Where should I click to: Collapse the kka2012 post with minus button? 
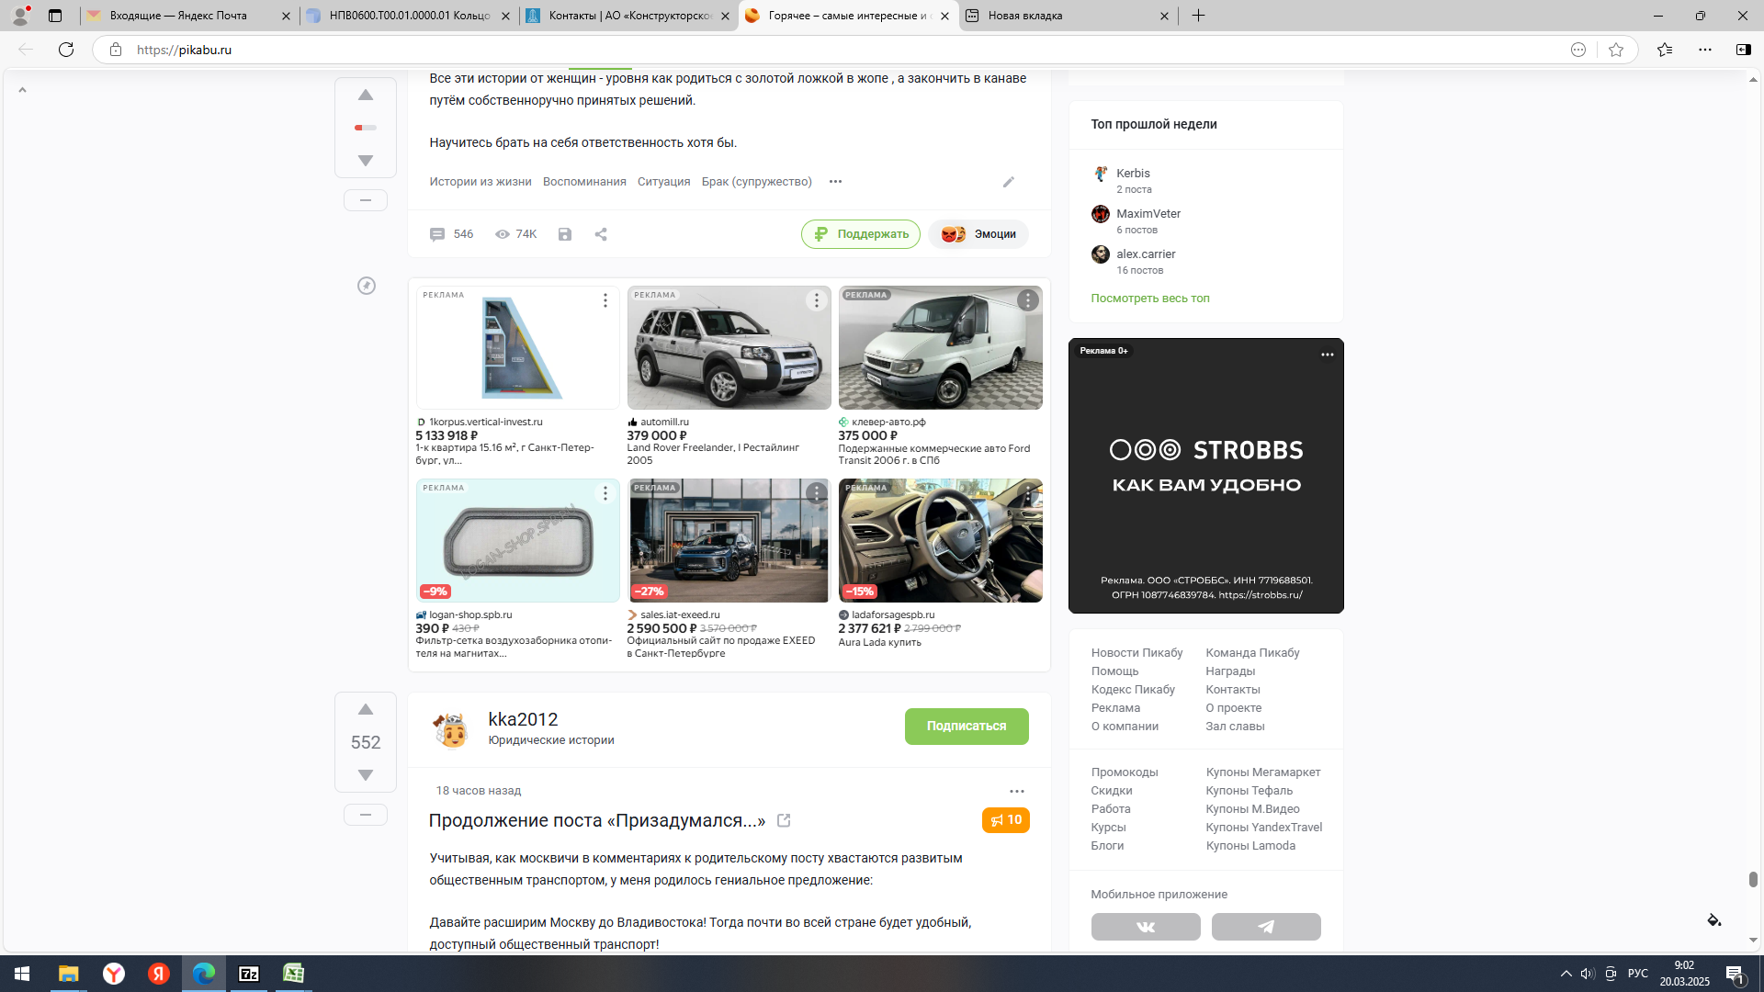365,815
